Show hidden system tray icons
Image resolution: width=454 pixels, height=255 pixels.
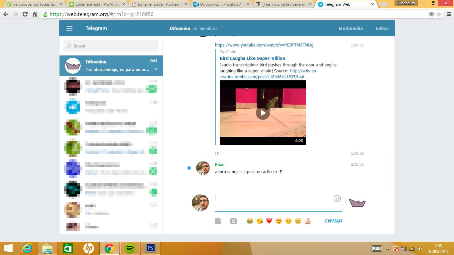pyautogui.click(x=388, y=248)
